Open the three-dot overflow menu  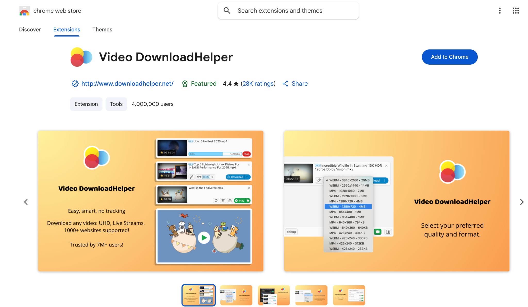(500, 11)
